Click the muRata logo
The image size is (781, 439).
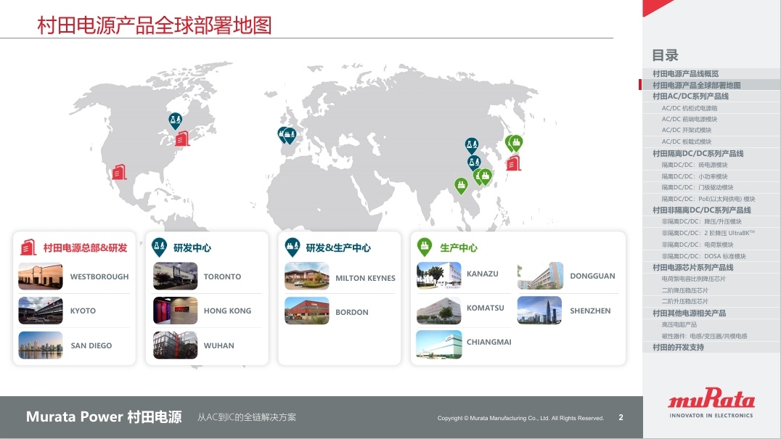[x=711, y=403]
